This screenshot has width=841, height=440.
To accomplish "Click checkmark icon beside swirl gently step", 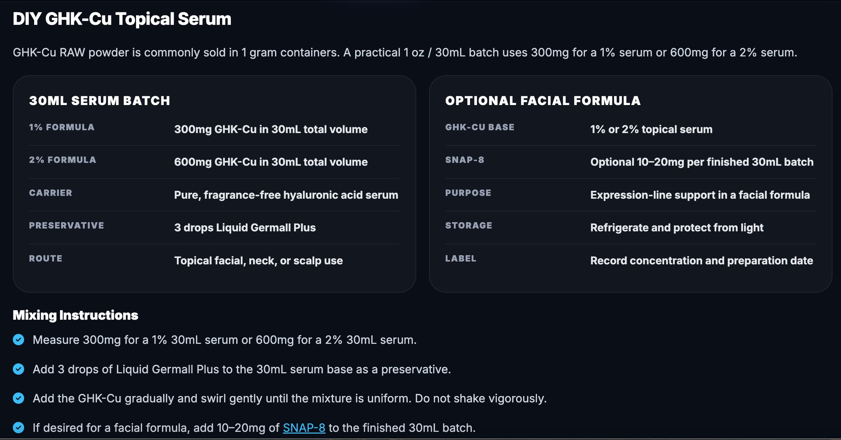I will click(x=18, y=398).
